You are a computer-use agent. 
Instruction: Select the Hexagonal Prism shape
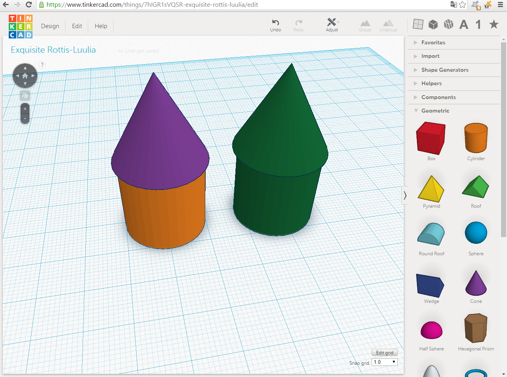(475, 328)
